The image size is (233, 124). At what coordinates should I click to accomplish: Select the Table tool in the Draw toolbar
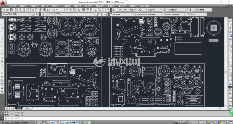(2, 84)
